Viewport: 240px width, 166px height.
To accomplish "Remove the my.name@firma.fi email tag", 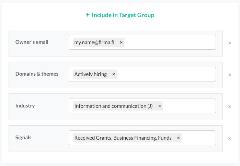I will (121, 42).
